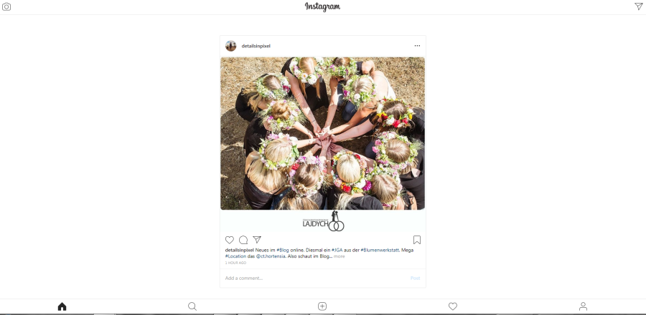Click the Instagram logo at top
The height and width of the screenshot is (315, 646).
322,6
